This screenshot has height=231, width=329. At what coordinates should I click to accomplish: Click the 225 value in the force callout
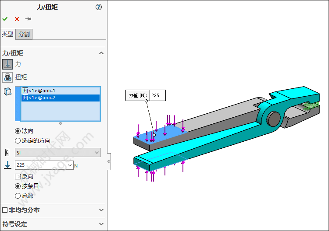click(x=157, y=95)
